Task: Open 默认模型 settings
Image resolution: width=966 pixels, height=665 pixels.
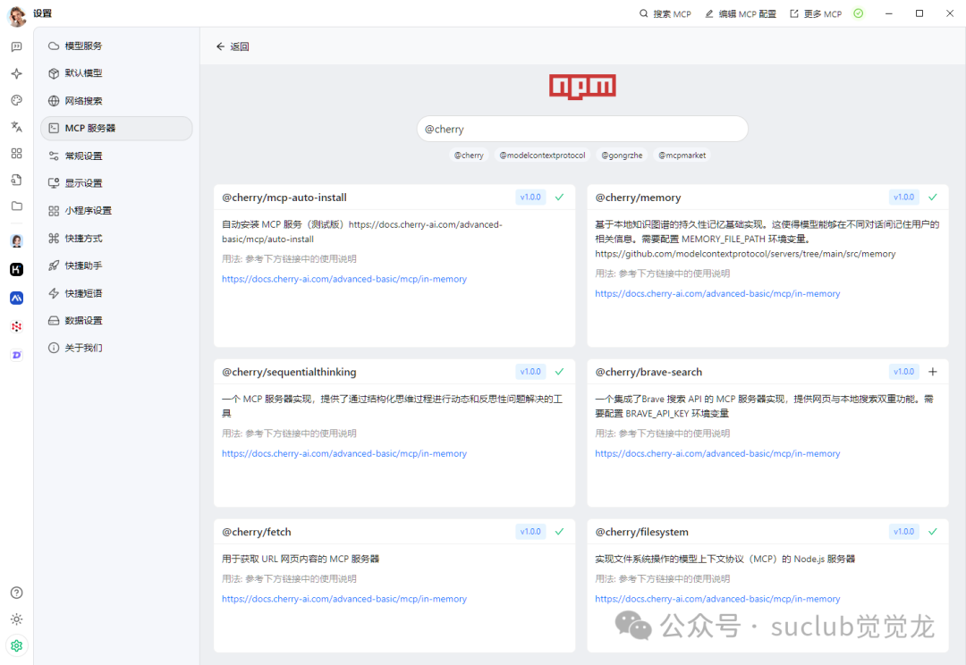Action: [x=116, y=73]
